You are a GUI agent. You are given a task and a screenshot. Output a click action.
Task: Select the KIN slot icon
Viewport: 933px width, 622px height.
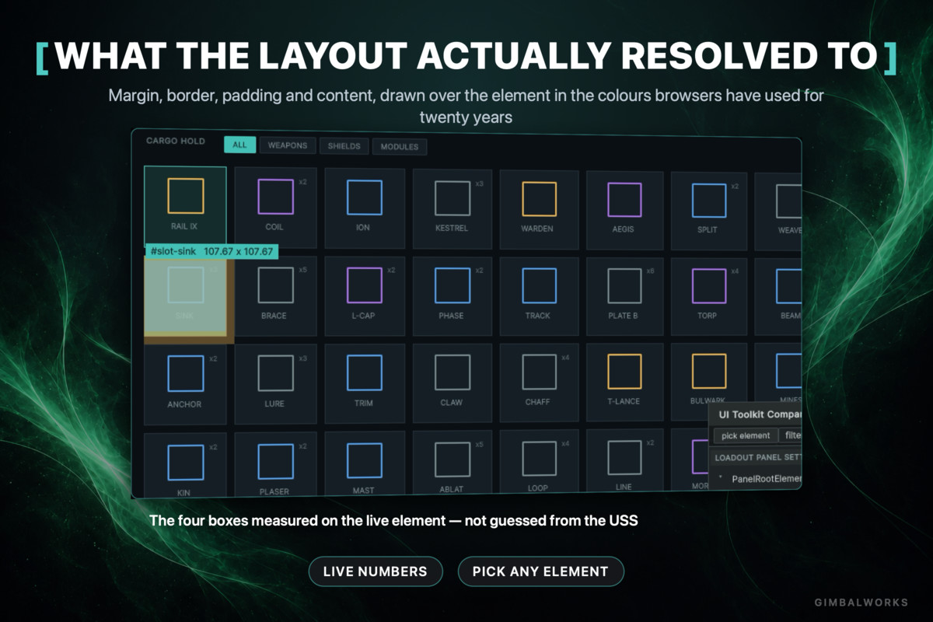coord(186,462)
